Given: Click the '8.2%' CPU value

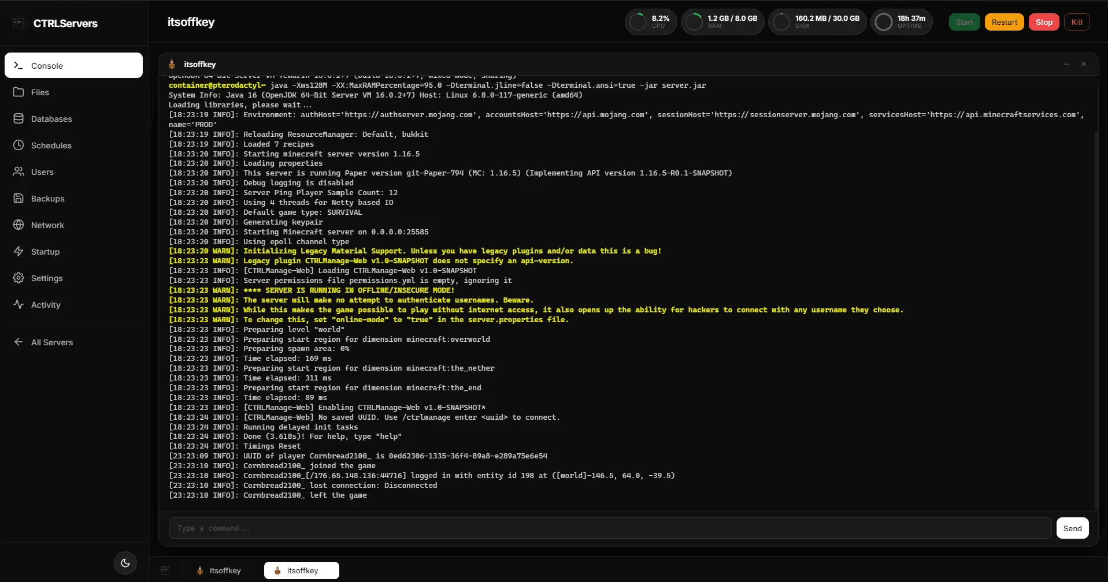Looking at the screenshot, I should pos(660,18).
